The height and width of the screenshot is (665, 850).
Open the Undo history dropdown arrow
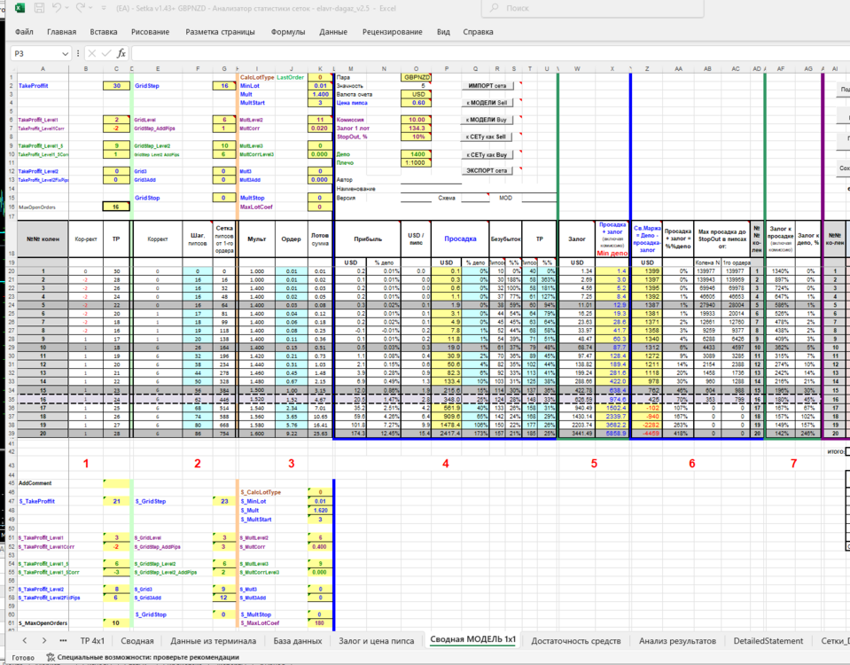(66, 8)
